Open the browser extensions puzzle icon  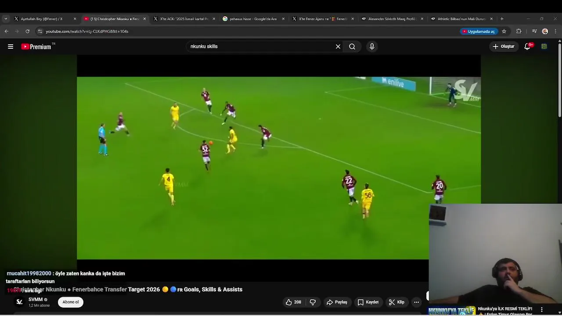coord(519,31)
